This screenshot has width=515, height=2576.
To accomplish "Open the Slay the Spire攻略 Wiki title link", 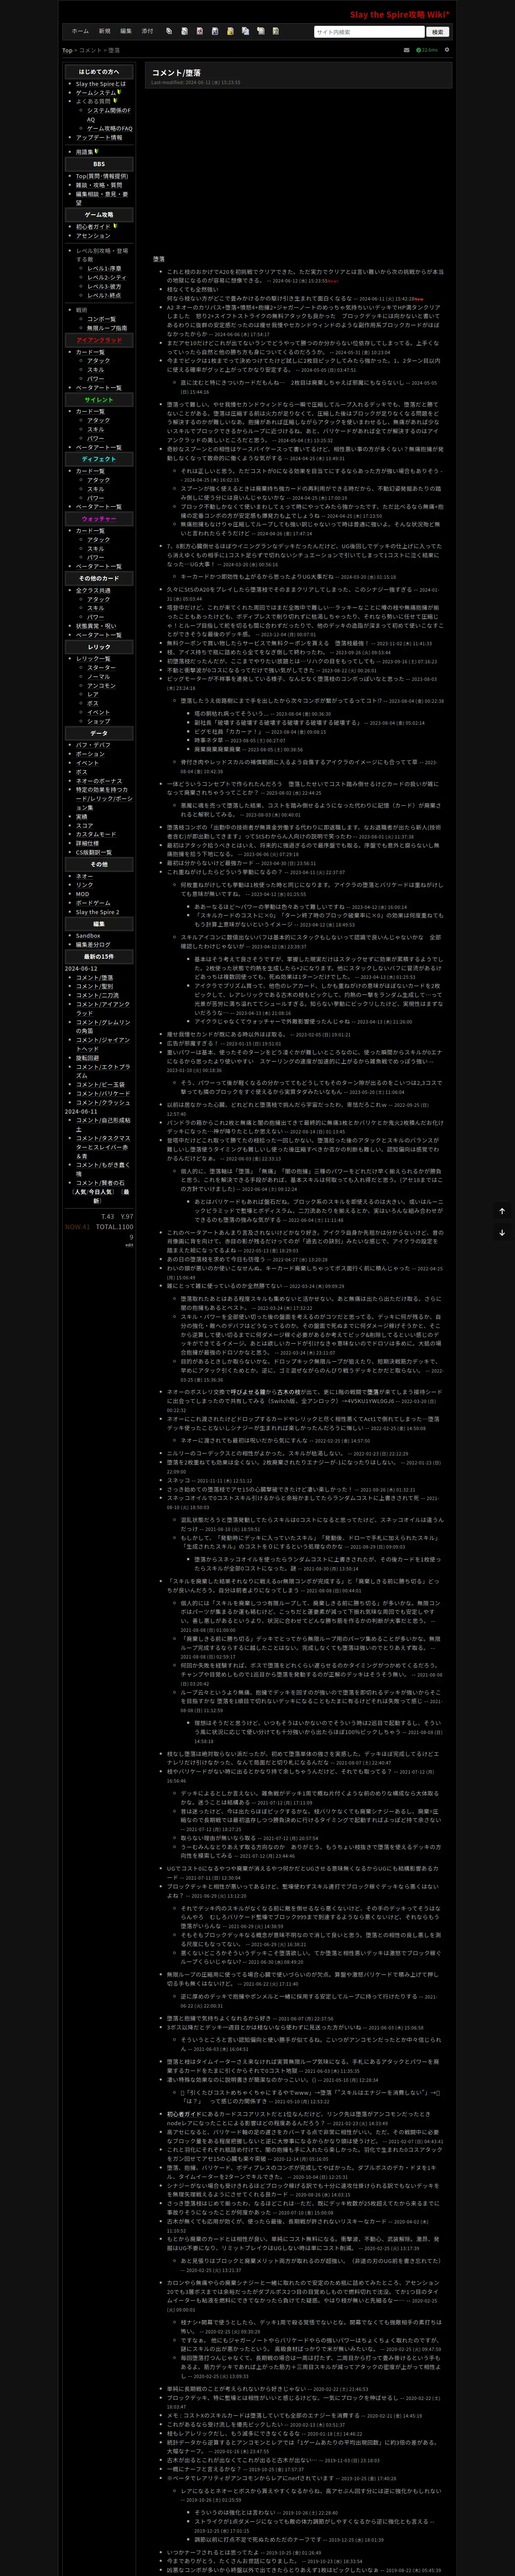I will 399,15.
